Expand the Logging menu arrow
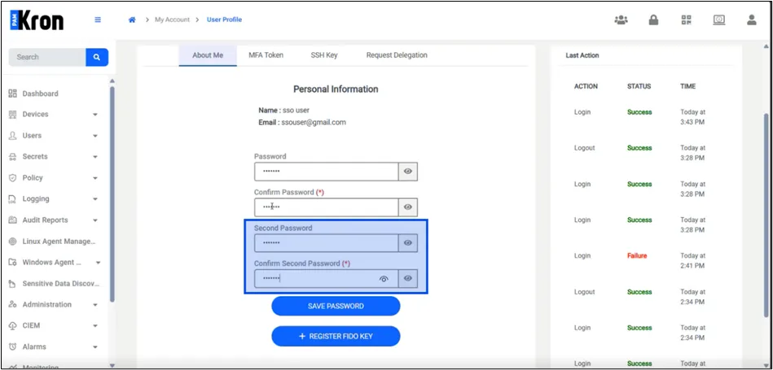 95,199
